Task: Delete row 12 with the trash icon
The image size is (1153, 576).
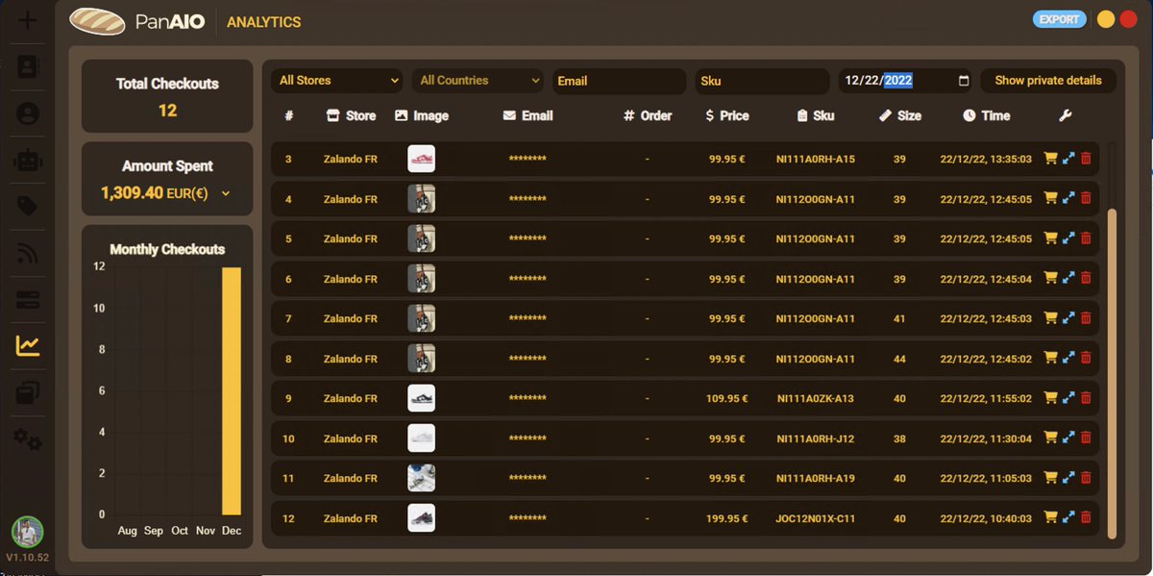Action: pos(1086,517)
